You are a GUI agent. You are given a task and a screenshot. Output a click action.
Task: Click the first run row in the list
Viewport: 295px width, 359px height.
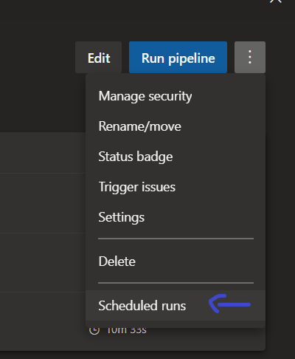43,153
